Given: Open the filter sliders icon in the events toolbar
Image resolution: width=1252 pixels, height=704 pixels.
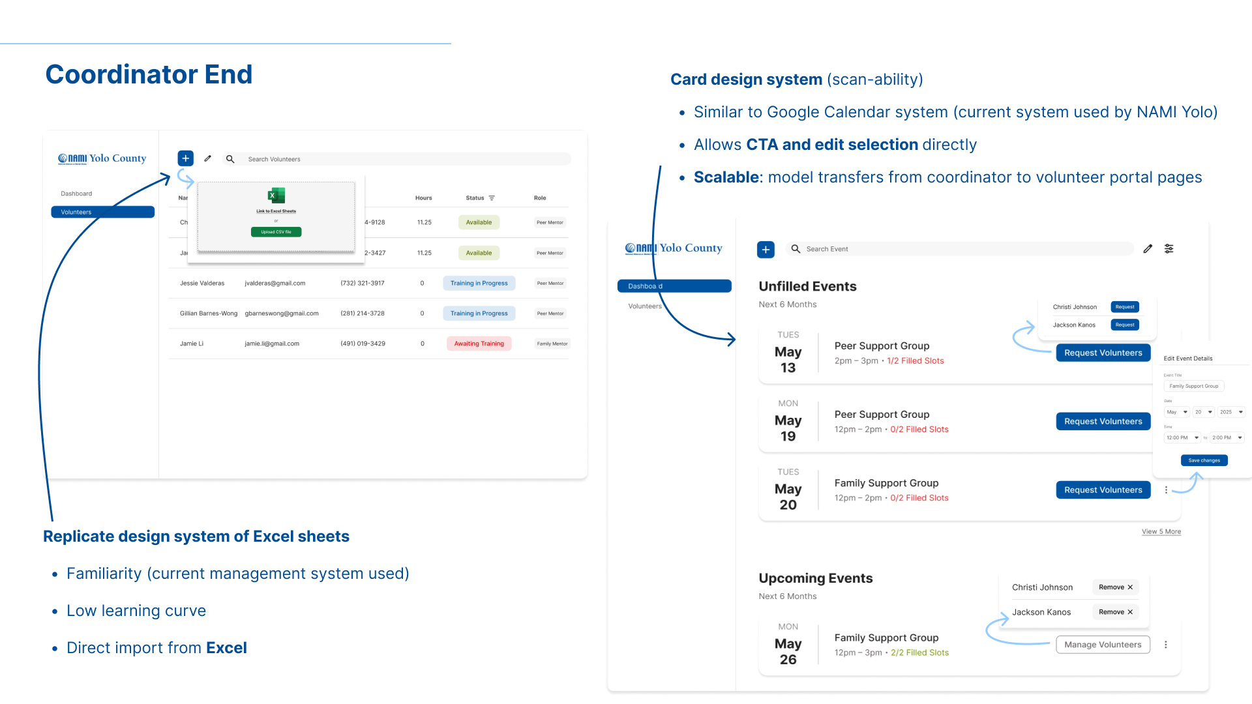Looking at the screenshot, I should tap(1169, 248).
